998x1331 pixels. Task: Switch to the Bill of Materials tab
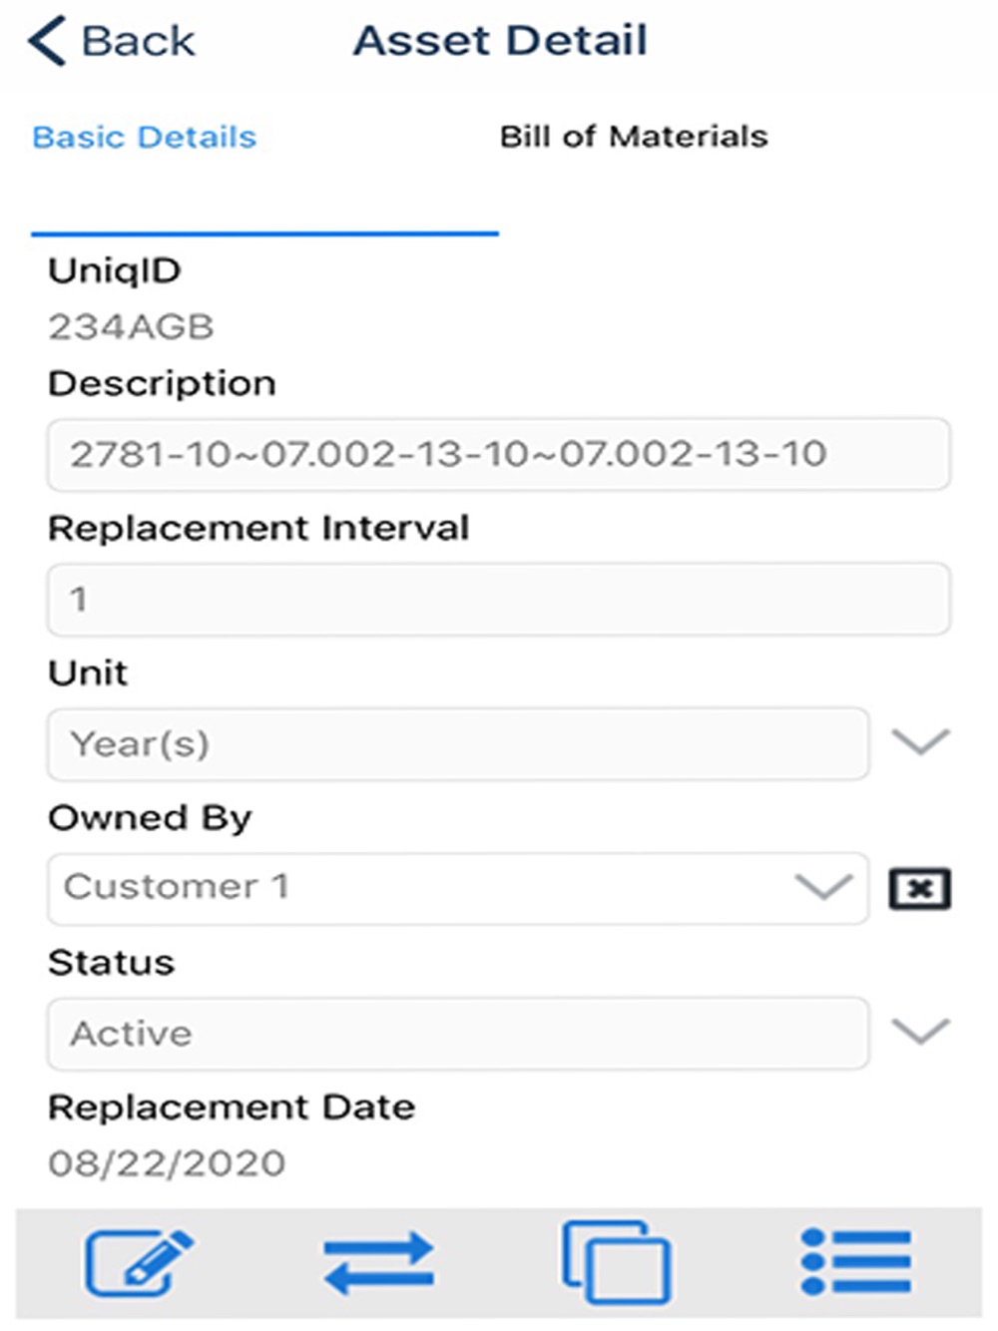(x=634, y=137)
